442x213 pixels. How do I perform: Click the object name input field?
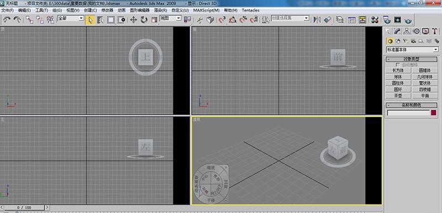[408, 113]
